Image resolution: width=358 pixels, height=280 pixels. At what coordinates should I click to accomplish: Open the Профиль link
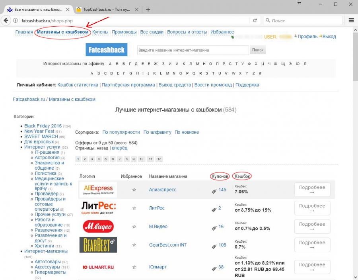coord(307,37)
